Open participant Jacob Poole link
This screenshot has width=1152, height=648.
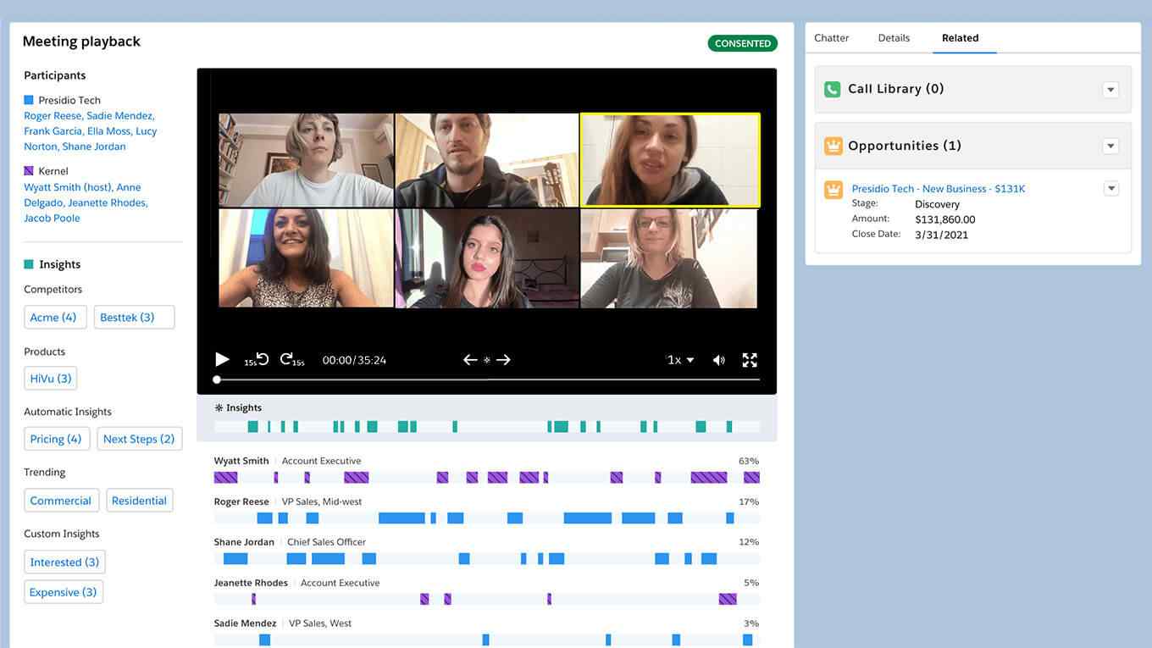pyautogui.click(x=52, y=218)
